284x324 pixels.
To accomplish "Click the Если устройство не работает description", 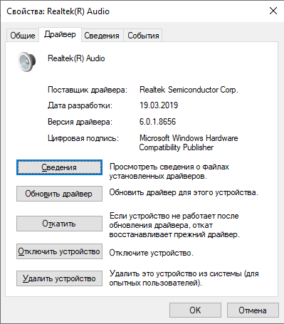I will [x=174, y=225].
